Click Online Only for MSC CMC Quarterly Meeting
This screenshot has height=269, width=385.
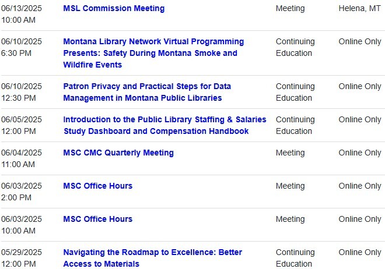(x=360, y=153)
